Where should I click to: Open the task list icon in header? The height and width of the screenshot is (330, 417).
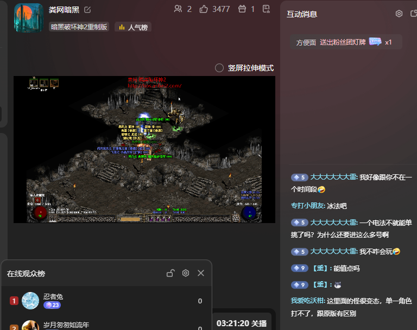pos(266,9)
